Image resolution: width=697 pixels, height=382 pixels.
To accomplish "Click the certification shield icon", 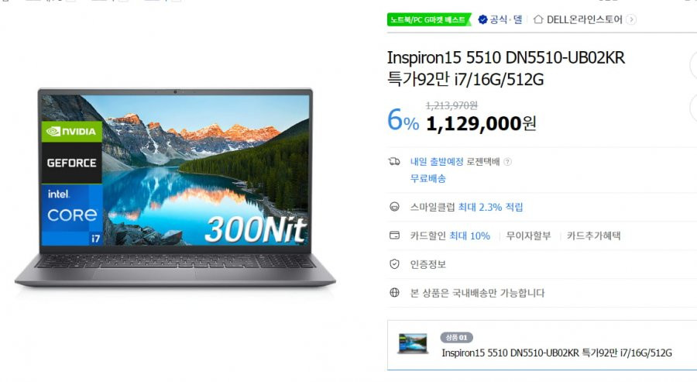I will [x=394, y=264].
